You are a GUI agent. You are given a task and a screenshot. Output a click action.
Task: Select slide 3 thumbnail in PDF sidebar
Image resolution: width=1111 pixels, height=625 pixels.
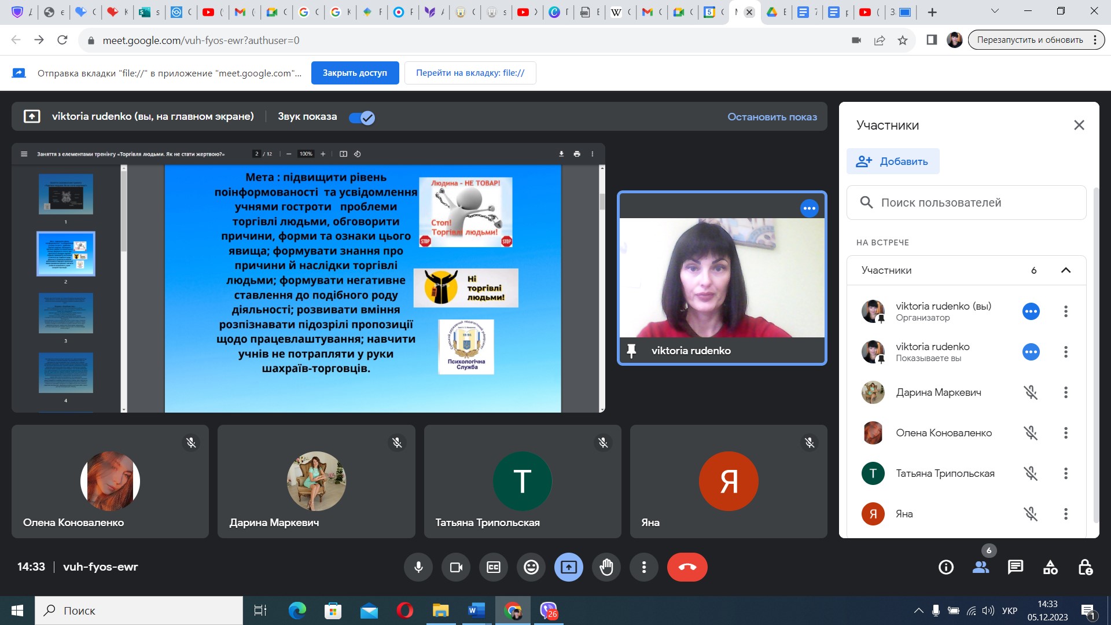[65, 313]
